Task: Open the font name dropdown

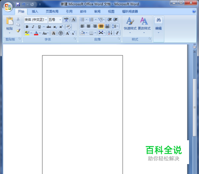Action: point(46,20)
